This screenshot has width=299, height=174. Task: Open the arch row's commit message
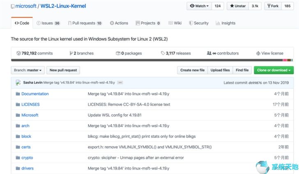coord(129,126)
